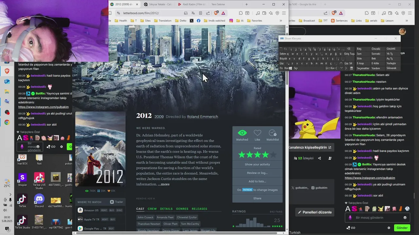Click the Facebook bookmark icon
The width and height of the screenshot is (419, 235).
point(199,21)
